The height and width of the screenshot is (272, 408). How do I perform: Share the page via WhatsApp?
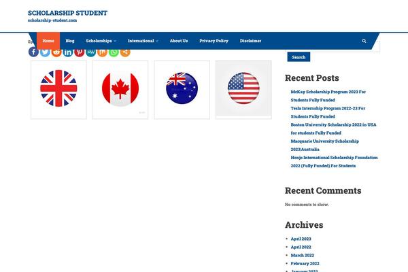[114, 53]
